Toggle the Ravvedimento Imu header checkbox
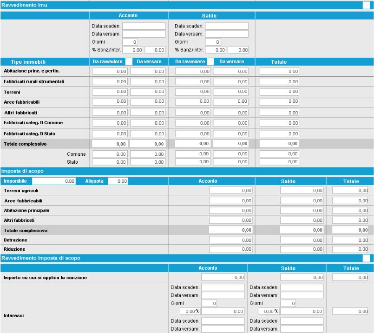Image resolution: width=374 pixels, height=333 pixels. point(366,6)
